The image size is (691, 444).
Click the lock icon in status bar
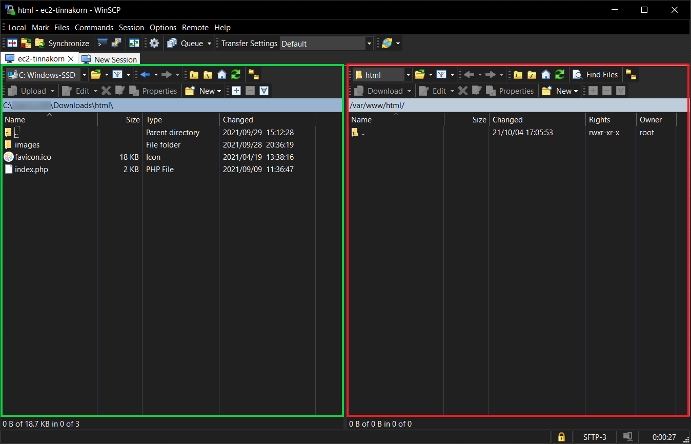pos(561,437)
